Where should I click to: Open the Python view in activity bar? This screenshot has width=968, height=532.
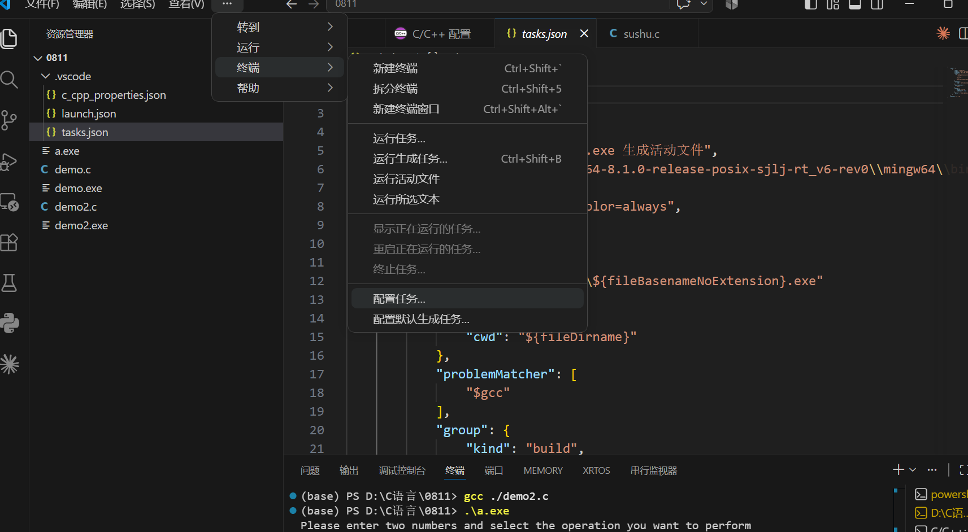[x=9, y=323]
